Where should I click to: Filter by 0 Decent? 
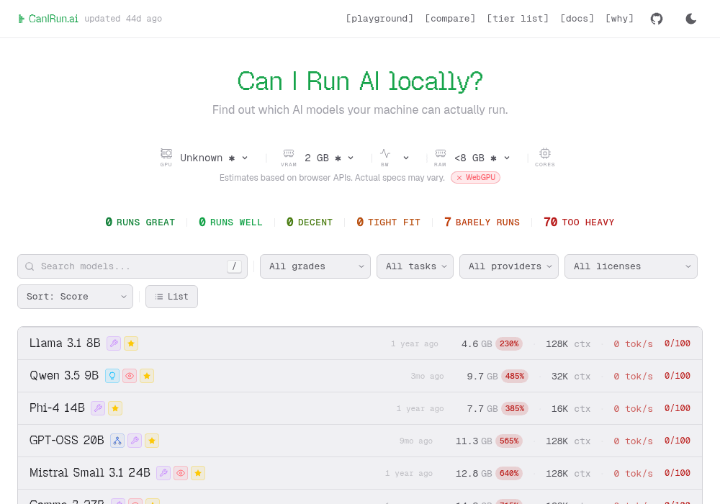click(310, 222)
